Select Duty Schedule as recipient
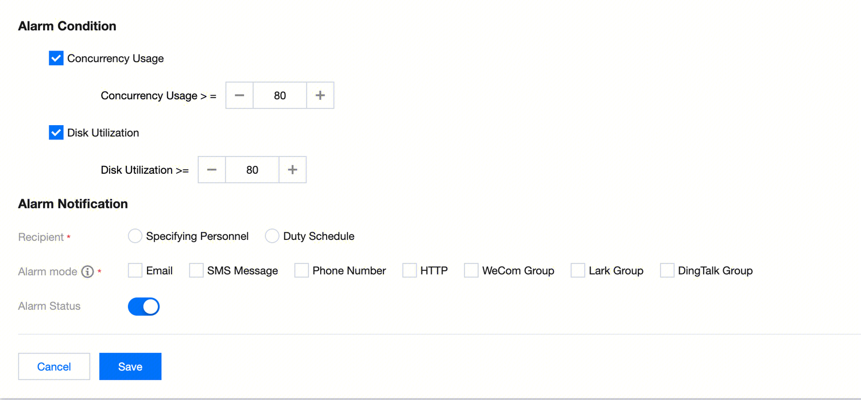 pyautogui.click(x=272, y=236)
